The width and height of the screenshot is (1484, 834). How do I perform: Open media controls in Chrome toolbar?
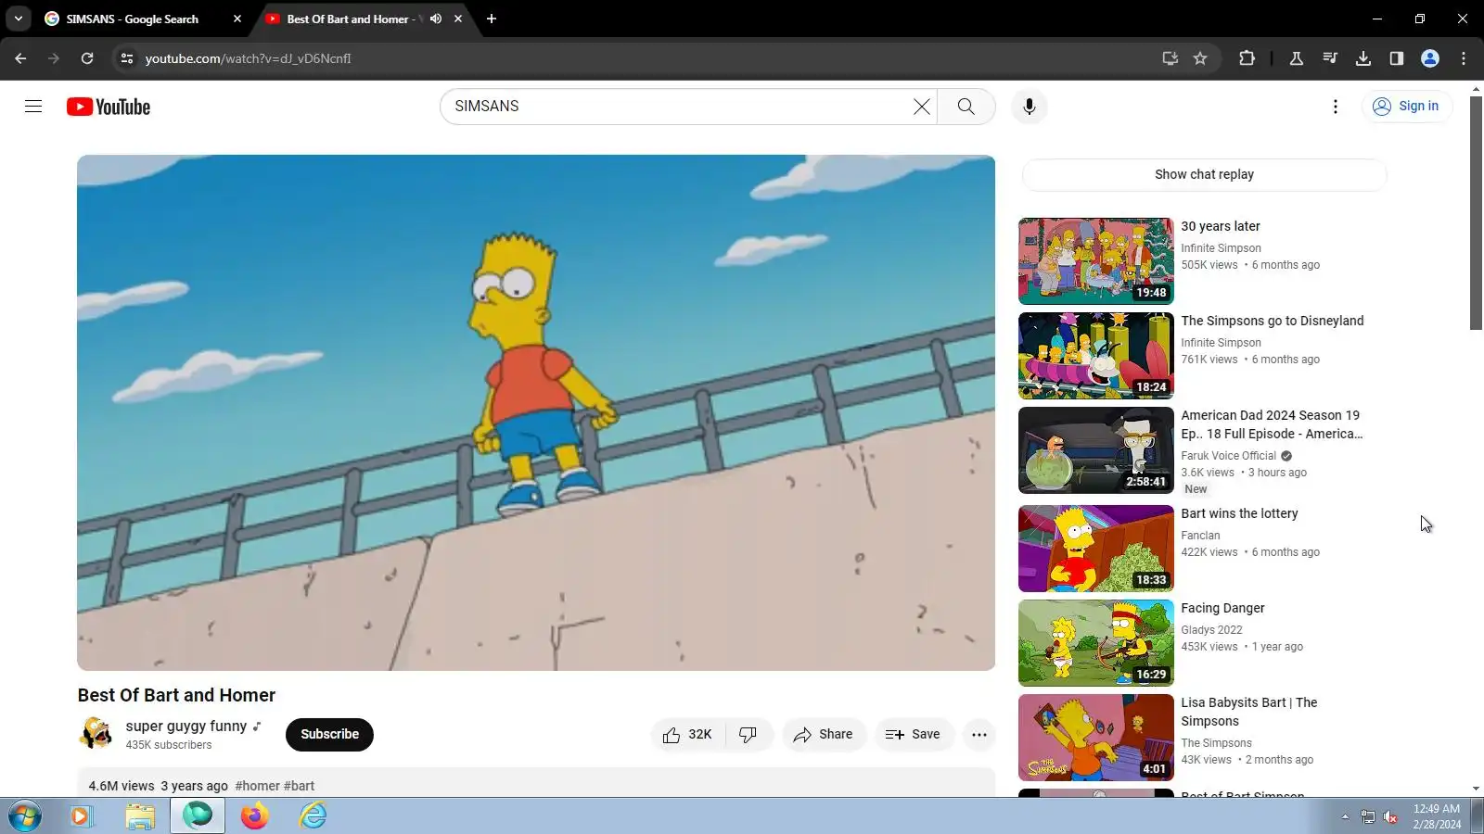tap(1330, 58)
